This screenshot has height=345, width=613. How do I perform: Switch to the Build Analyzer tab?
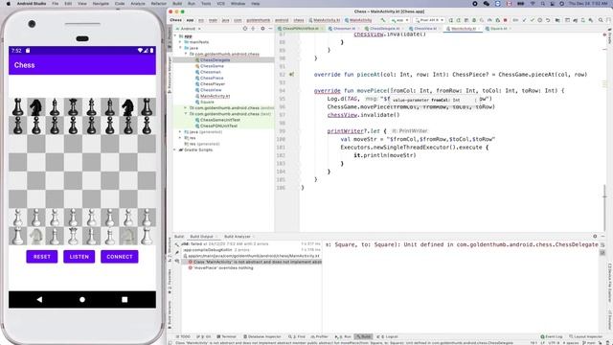point(237,237)
